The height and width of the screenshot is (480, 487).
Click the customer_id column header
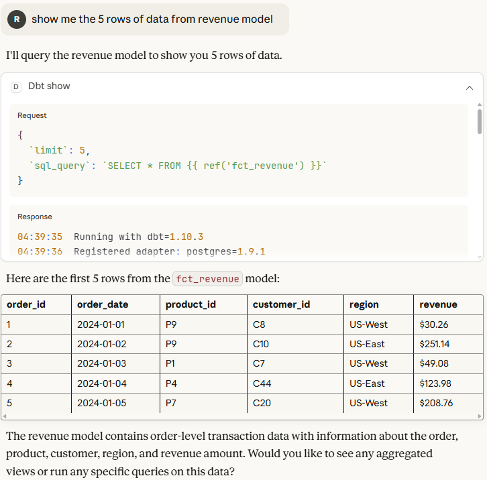coord(281,304)
